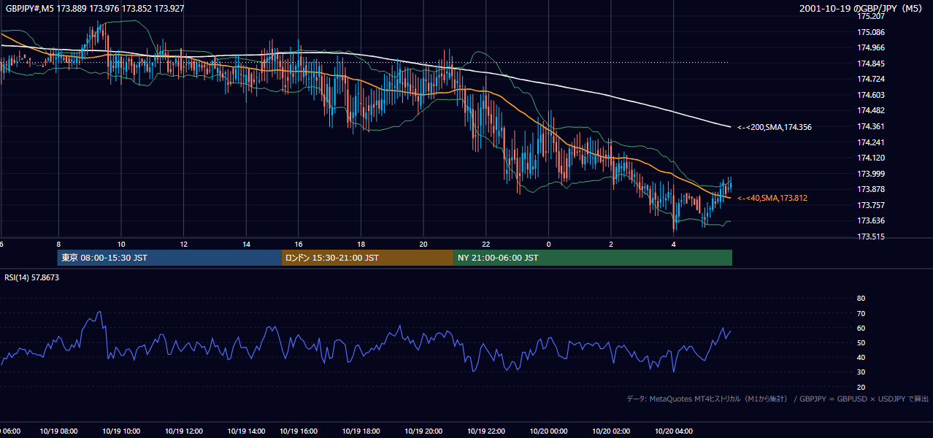Screen dimensions: 933x438
Task: Click bottom date label 10/20 02:00
Action: [x=612, y=431]
